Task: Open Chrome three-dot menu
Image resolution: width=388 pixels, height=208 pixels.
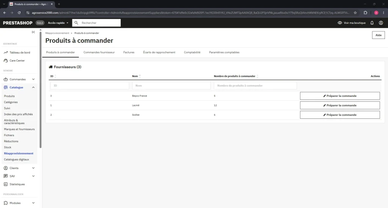Action: coord(383,12)
